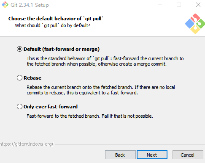The image size is (205, 163).
Task: Click the standard behavior description under Default
Action: click(x=105, y=61)
